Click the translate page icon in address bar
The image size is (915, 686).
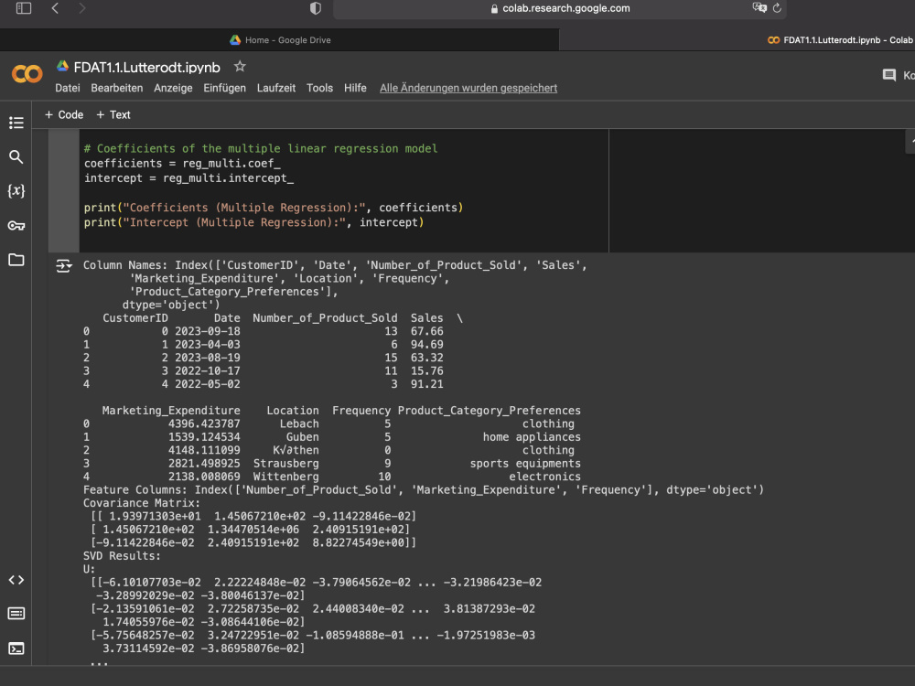tap(759, 7)
